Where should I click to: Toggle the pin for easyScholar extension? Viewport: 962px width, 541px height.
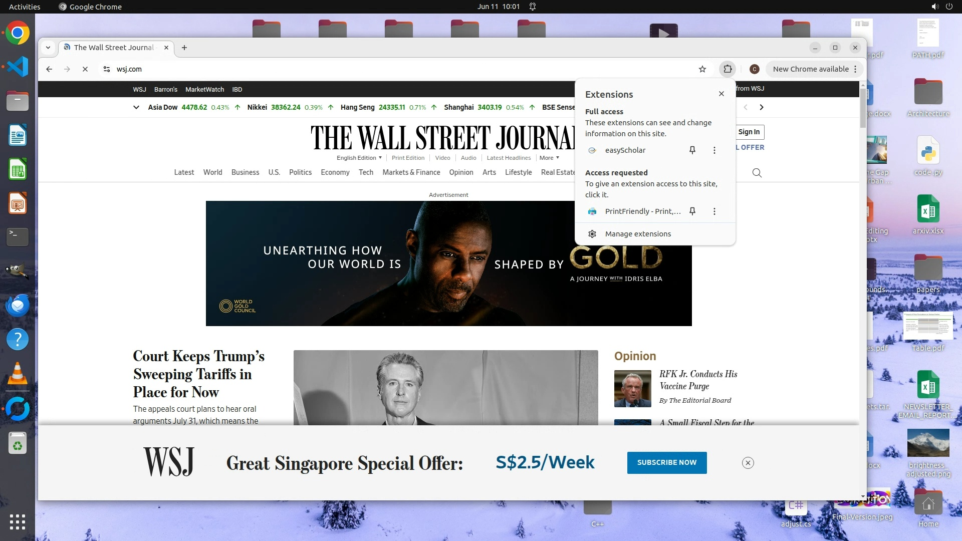692,150
